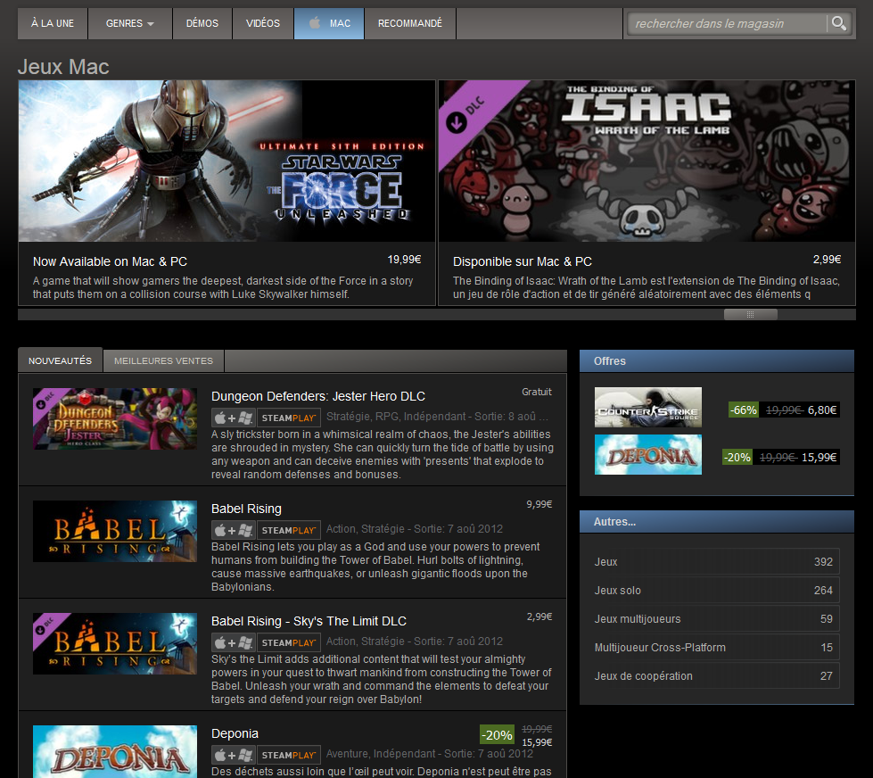Screen dimensions: 873x778
Task: Browse the Multijoueur Cross-Platform category
Action: coord(715,647)
